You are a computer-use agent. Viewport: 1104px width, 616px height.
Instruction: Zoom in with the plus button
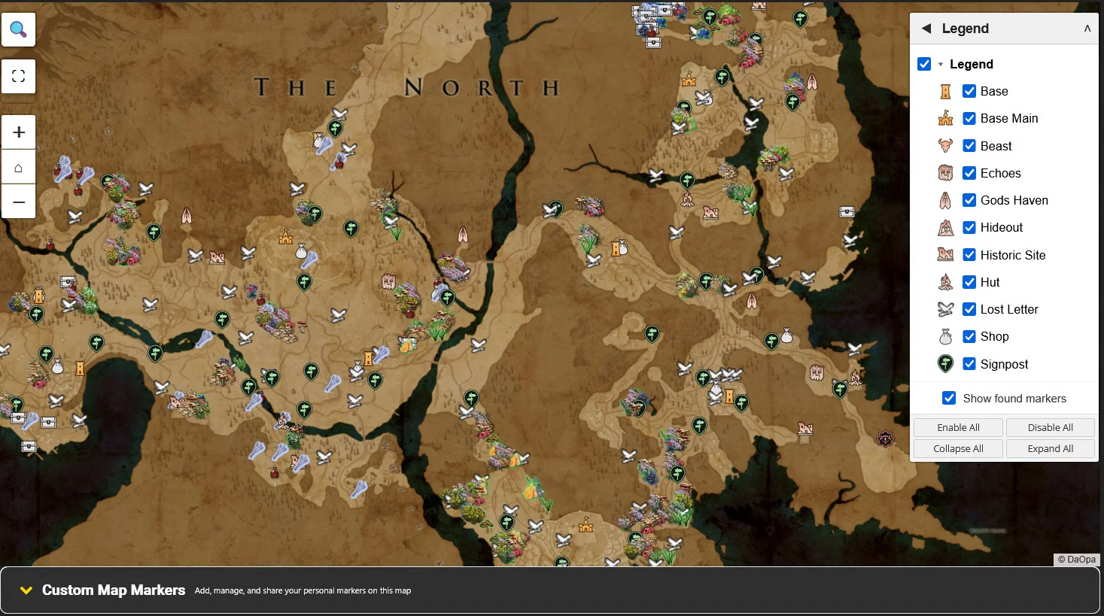19,132
